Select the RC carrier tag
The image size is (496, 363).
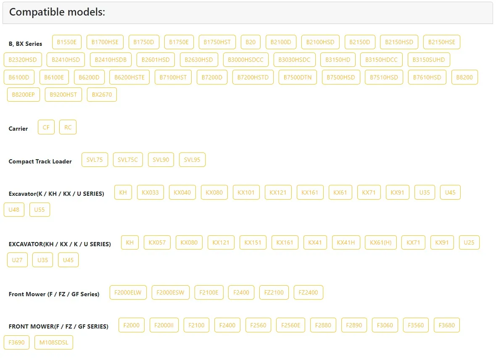tap(68, 127)
